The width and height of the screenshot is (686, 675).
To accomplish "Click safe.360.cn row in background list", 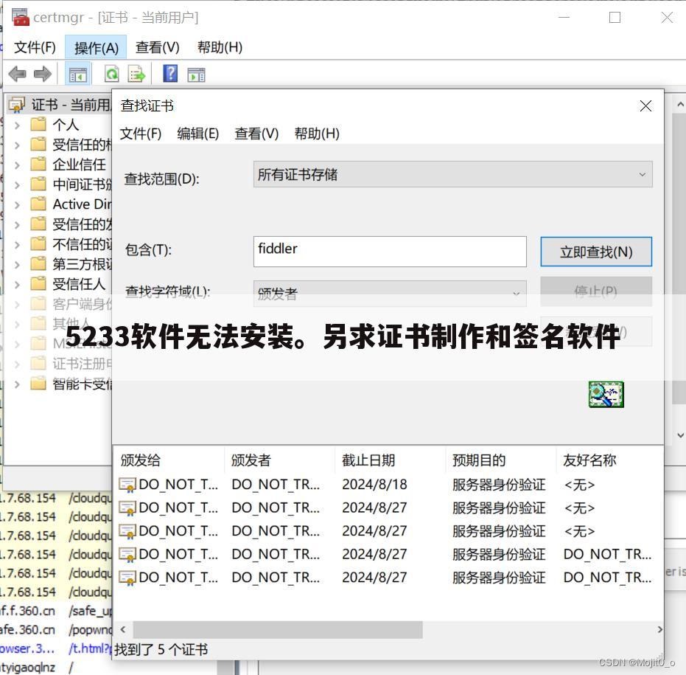I will 56,629.
